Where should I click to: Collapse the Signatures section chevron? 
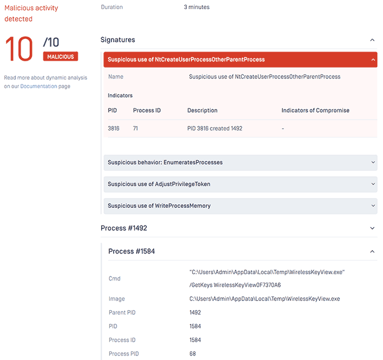coord(372,40)
